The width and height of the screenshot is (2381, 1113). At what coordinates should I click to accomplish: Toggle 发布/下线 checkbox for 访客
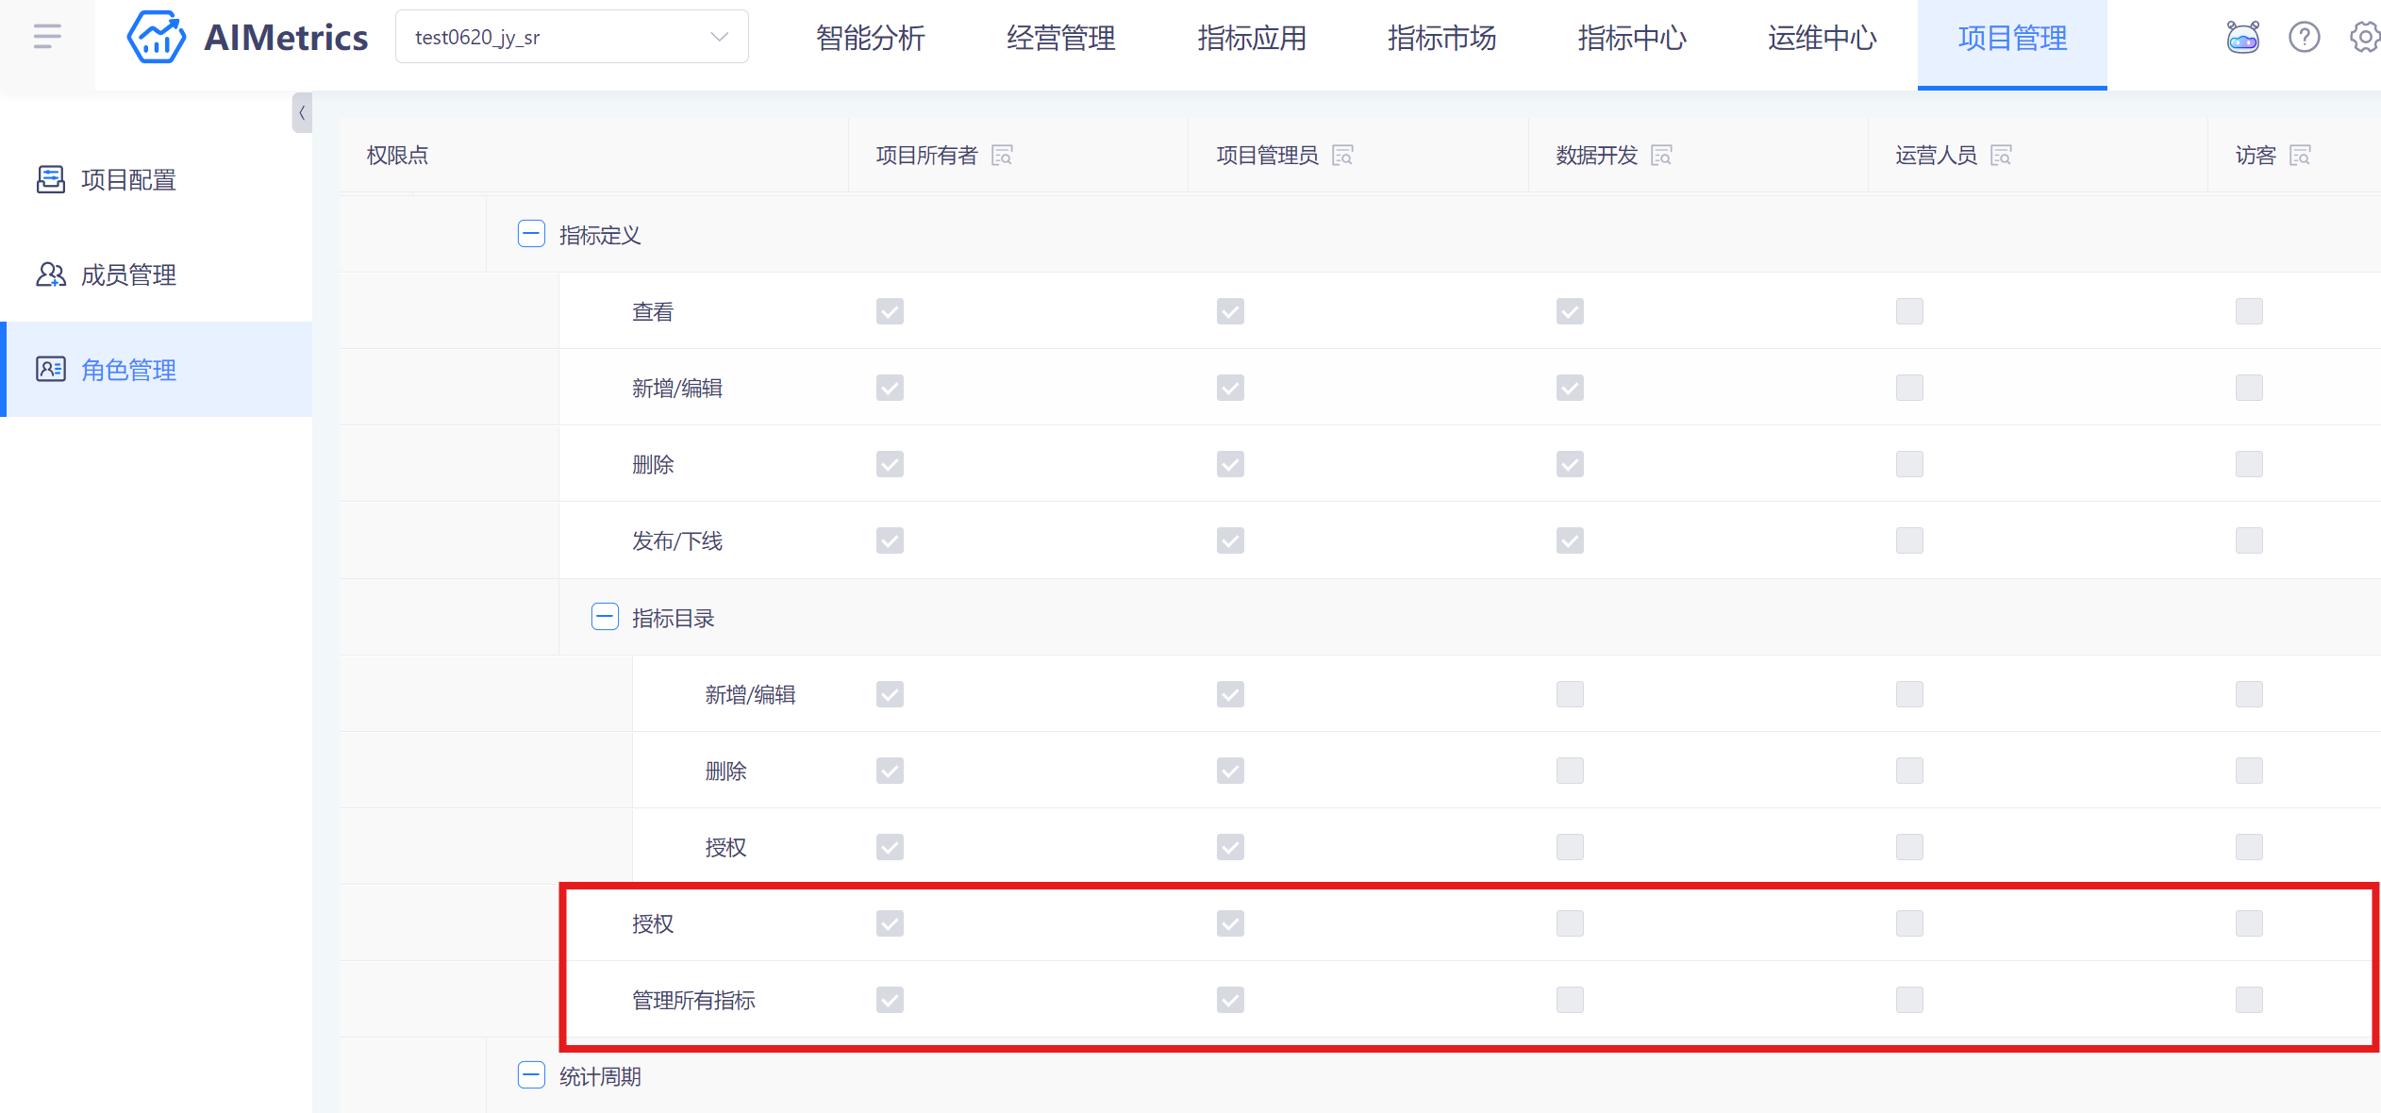click(x=2249, y=540)
